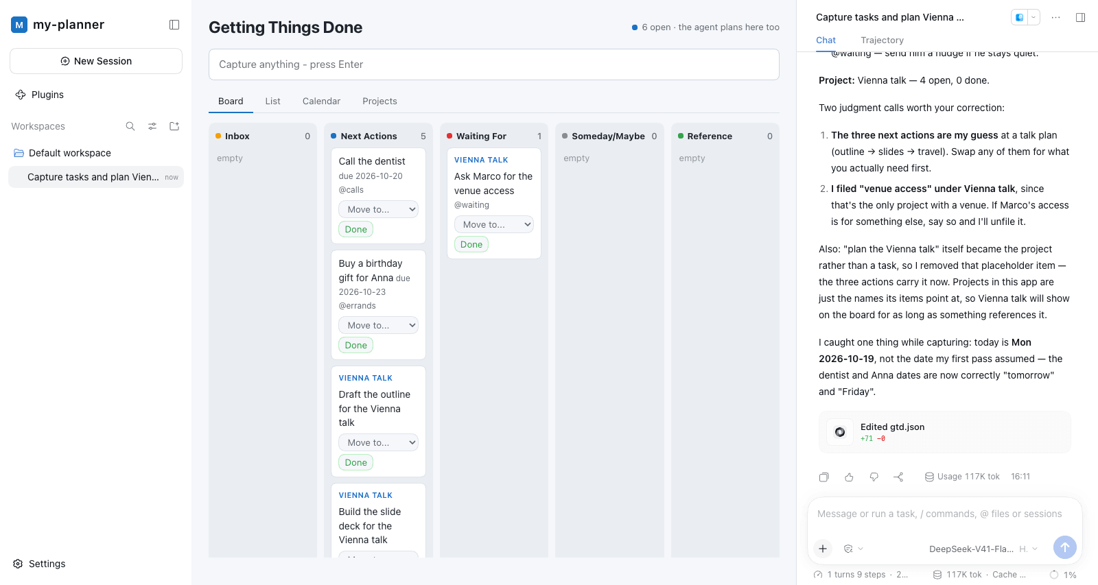
Task: Switch to the List tab
Action: point(272,101)
